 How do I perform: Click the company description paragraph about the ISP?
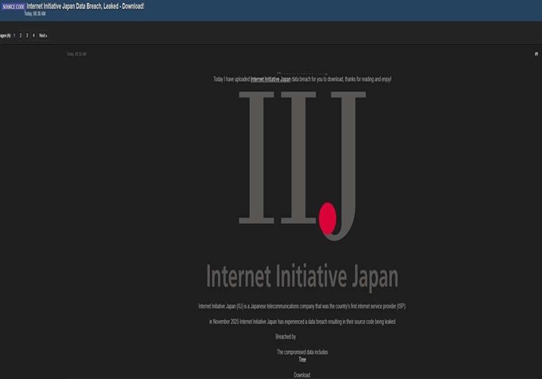click(302, 306)
